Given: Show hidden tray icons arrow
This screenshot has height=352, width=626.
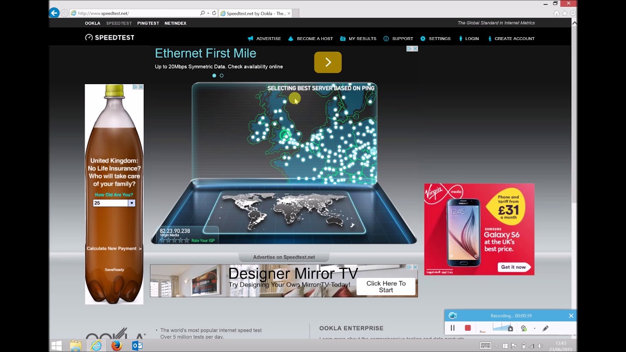Looking at the screenshot, I should point(497,346).
